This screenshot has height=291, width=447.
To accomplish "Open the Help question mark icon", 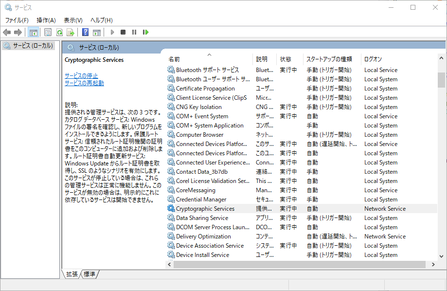I will tap(85, 32).
